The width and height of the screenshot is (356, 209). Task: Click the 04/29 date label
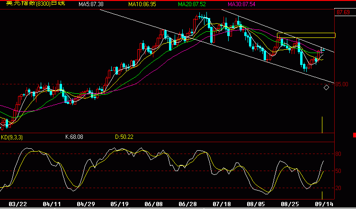tap(85, 204)
